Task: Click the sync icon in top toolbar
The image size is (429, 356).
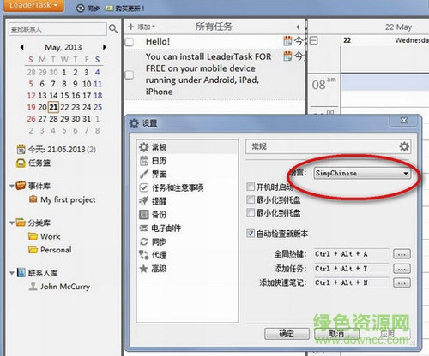Action: pos(81,9)
